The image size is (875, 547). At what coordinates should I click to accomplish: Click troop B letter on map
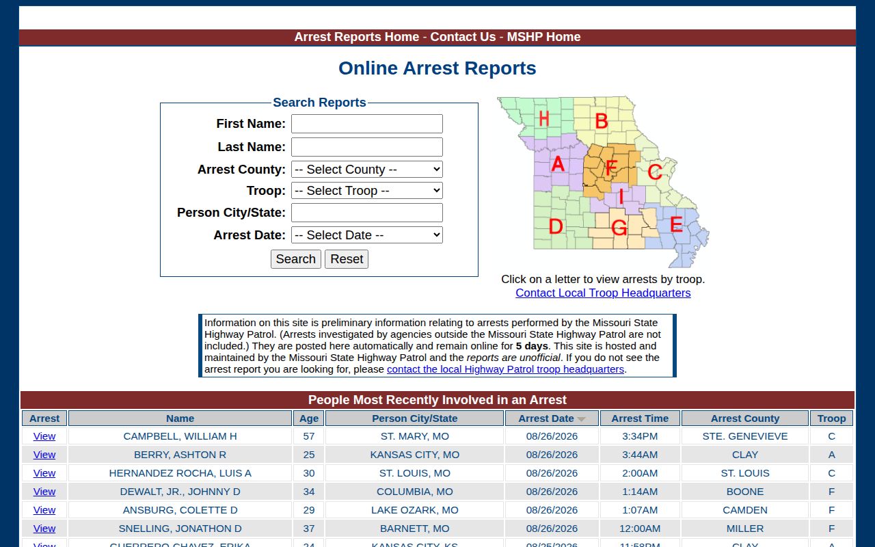pyautogui.click(x=602, y=121)
